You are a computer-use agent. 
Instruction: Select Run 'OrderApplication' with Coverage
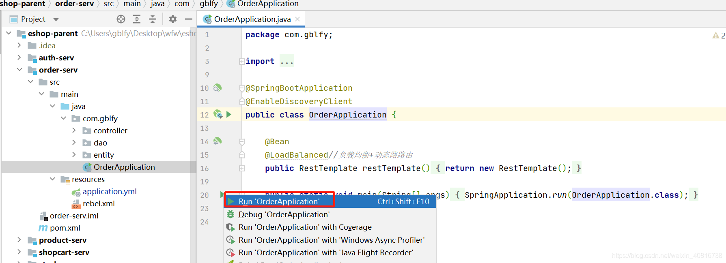click(330, 227)
